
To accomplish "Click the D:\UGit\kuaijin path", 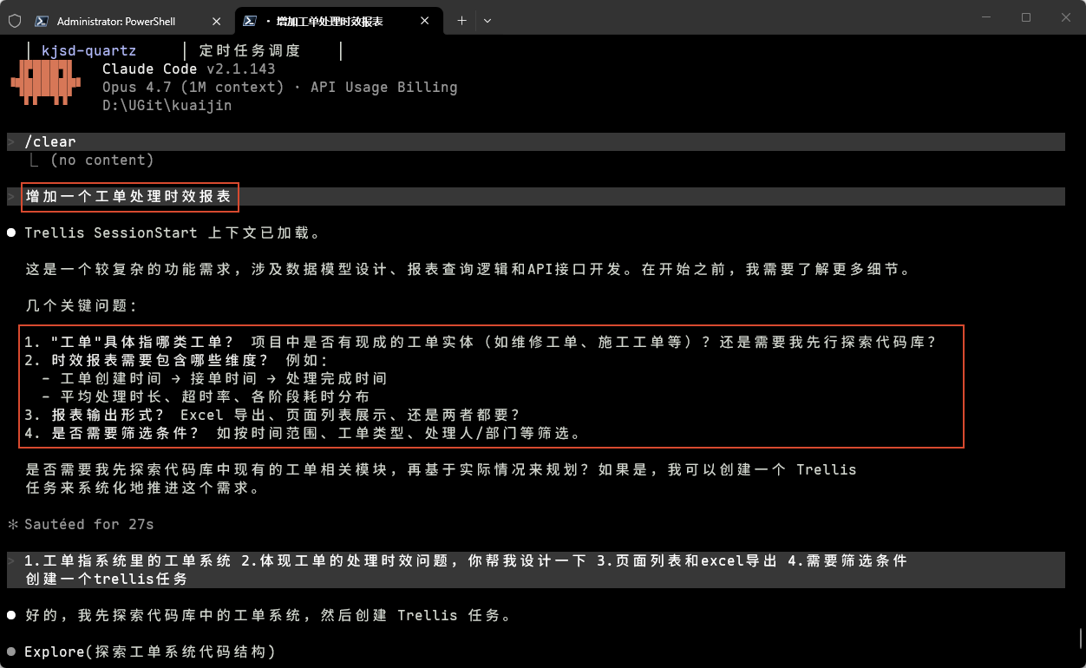I will pos(167,106).
